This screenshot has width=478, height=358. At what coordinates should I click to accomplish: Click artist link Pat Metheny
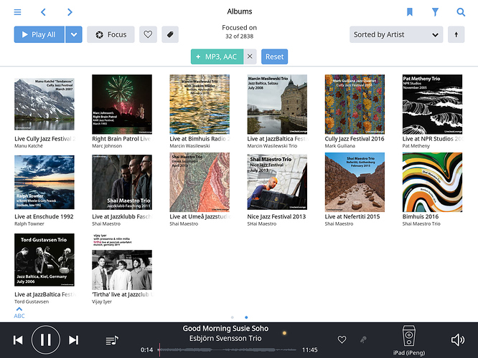[x=416, y=146]
